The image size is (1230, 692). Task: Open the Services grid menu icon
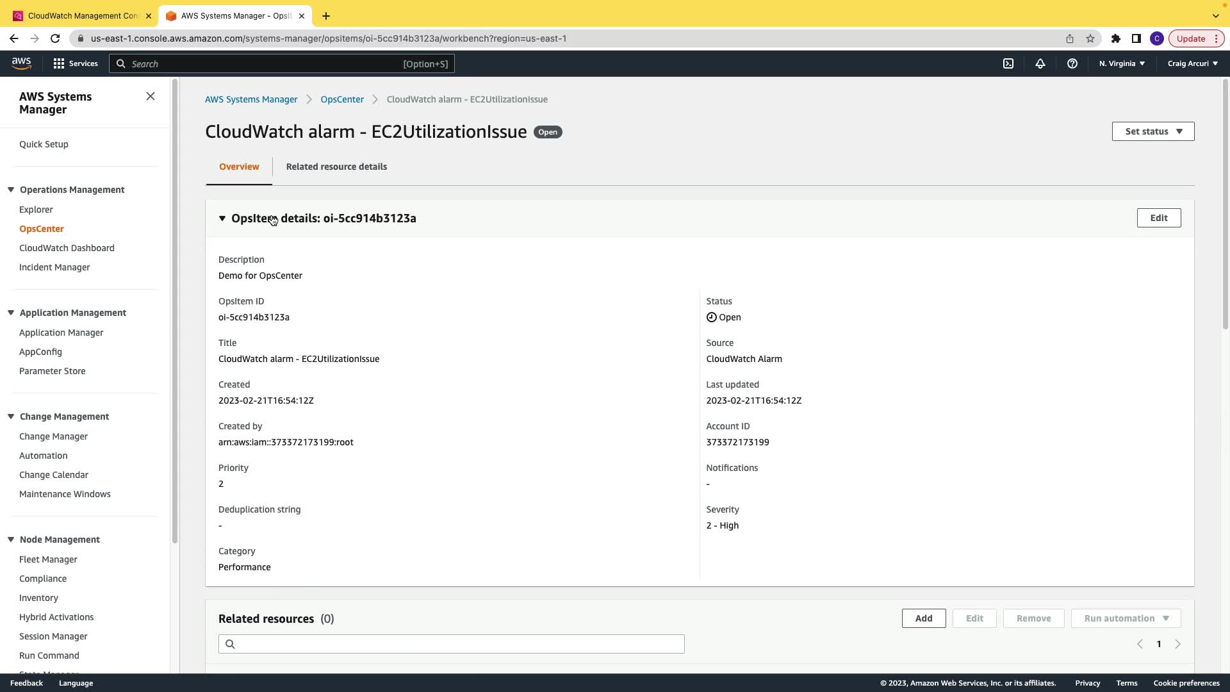tap(59, 63)
